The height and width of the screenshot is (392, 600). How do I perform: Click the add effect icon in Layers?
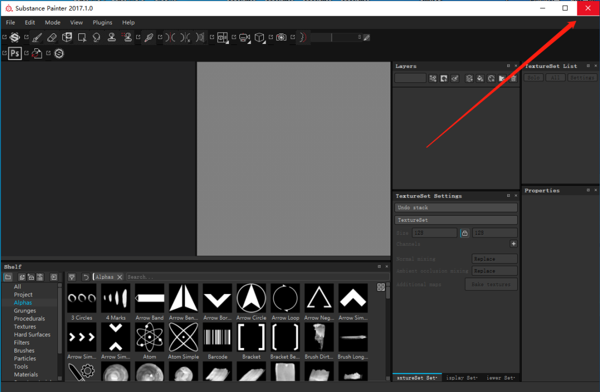433,78
